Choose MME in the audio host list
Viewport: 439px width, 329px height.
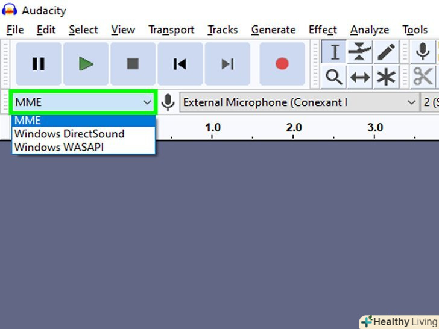(x=83, y=121)
